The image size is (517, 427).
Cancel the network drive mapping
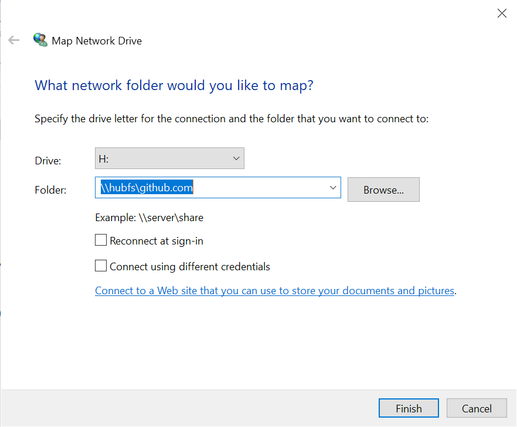click(476, 408)
